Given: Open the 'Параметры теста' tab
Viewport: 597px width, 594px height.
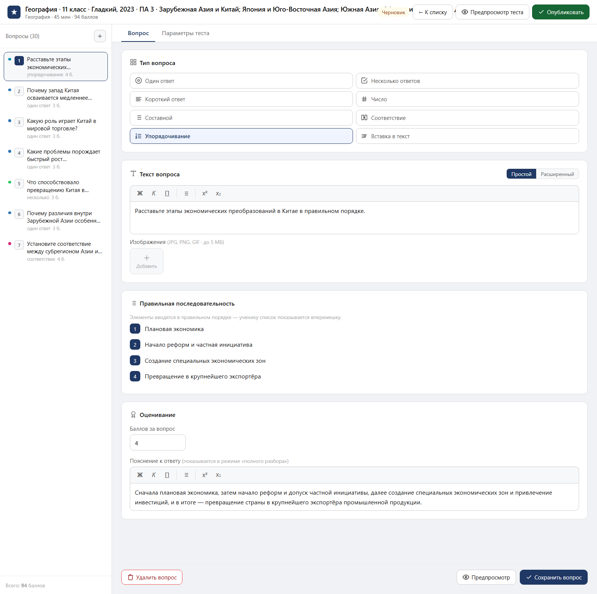Looking at the screenshot, I should 185,33.
